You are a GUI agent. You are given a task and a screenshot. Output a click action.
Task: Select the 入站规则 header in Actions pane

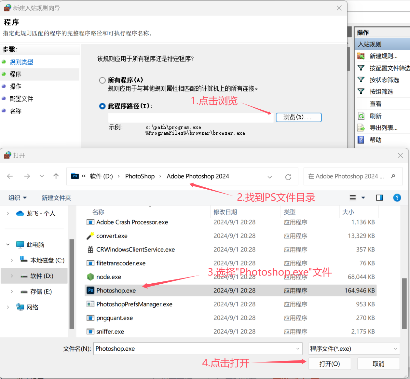pos(382,44)
